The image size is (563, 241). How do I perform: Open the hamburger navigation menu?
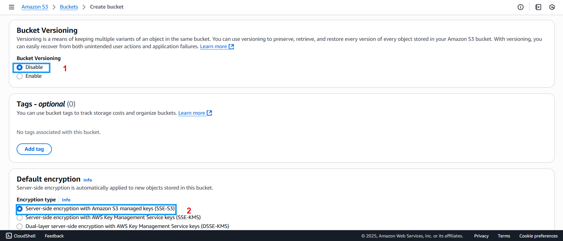[x=12, y=7]
